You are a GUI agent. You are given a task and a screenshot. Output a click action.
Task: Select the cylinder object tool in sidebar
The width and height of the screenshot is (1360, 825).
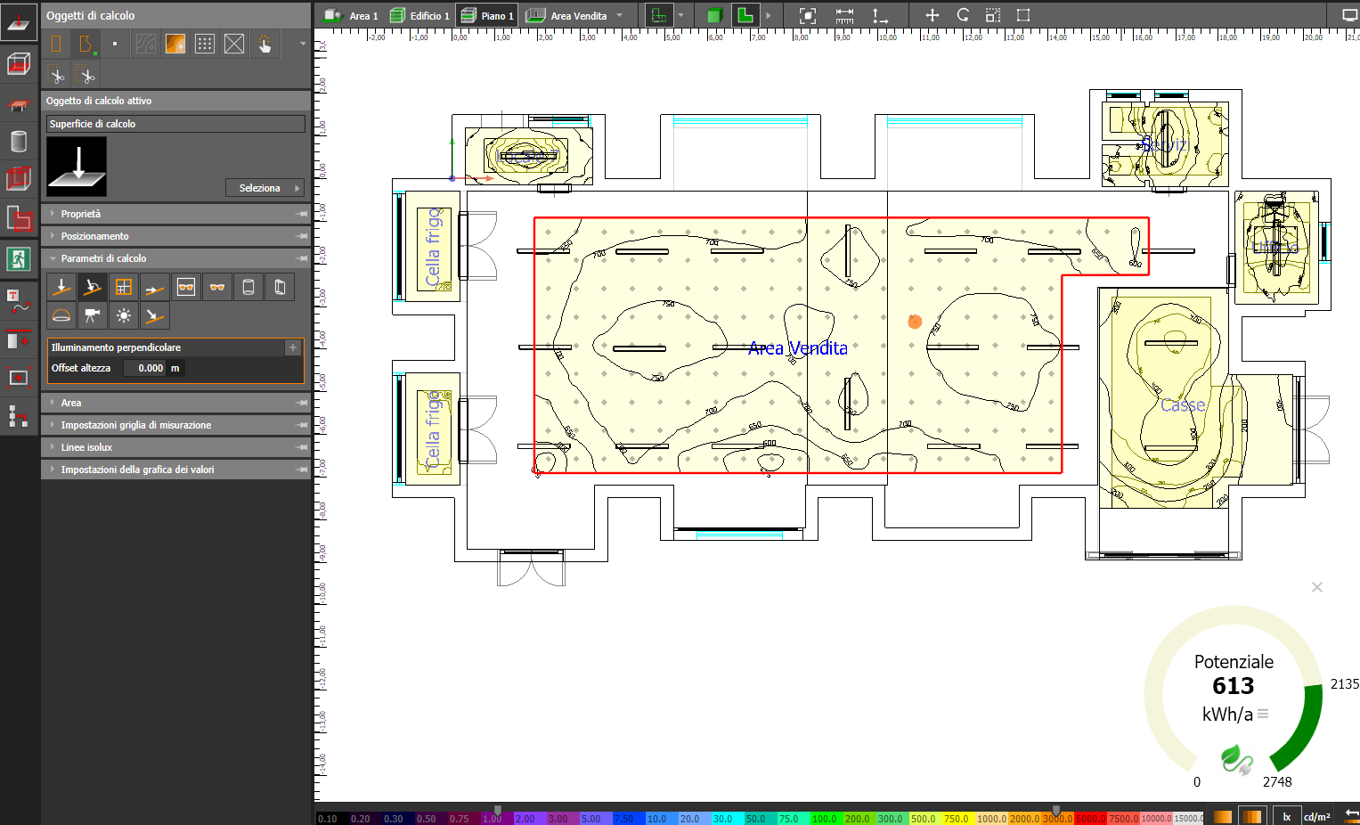pyautogui.click(x=19, y=142)
